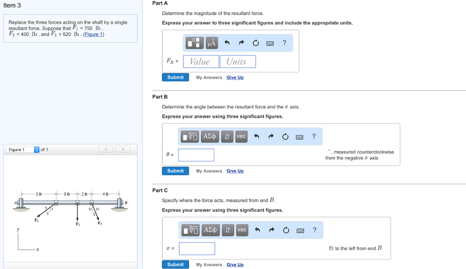The height and width of the screenshot is (269, 466).
Task: Open templates icon in Part A toolbar
Action: click(x=195, y=43)
